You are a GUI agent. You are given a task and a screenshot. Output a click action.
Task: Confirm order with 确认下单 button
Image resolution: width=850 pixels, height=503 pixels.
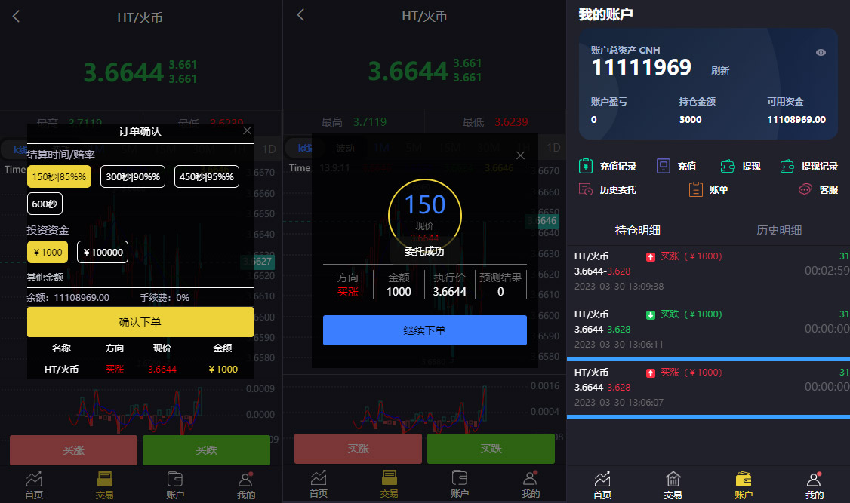[x=140, y=321]
